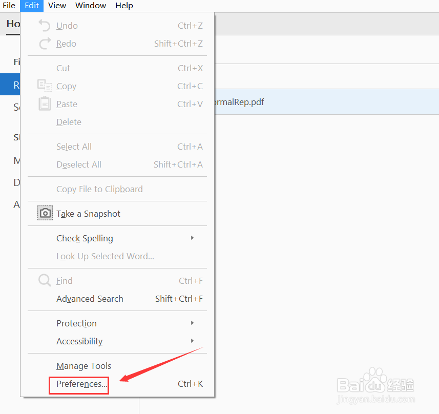Viewport: 439px width, 414px height.
Task: Click the Paste clipboard icon
Action: pos(45,103)
